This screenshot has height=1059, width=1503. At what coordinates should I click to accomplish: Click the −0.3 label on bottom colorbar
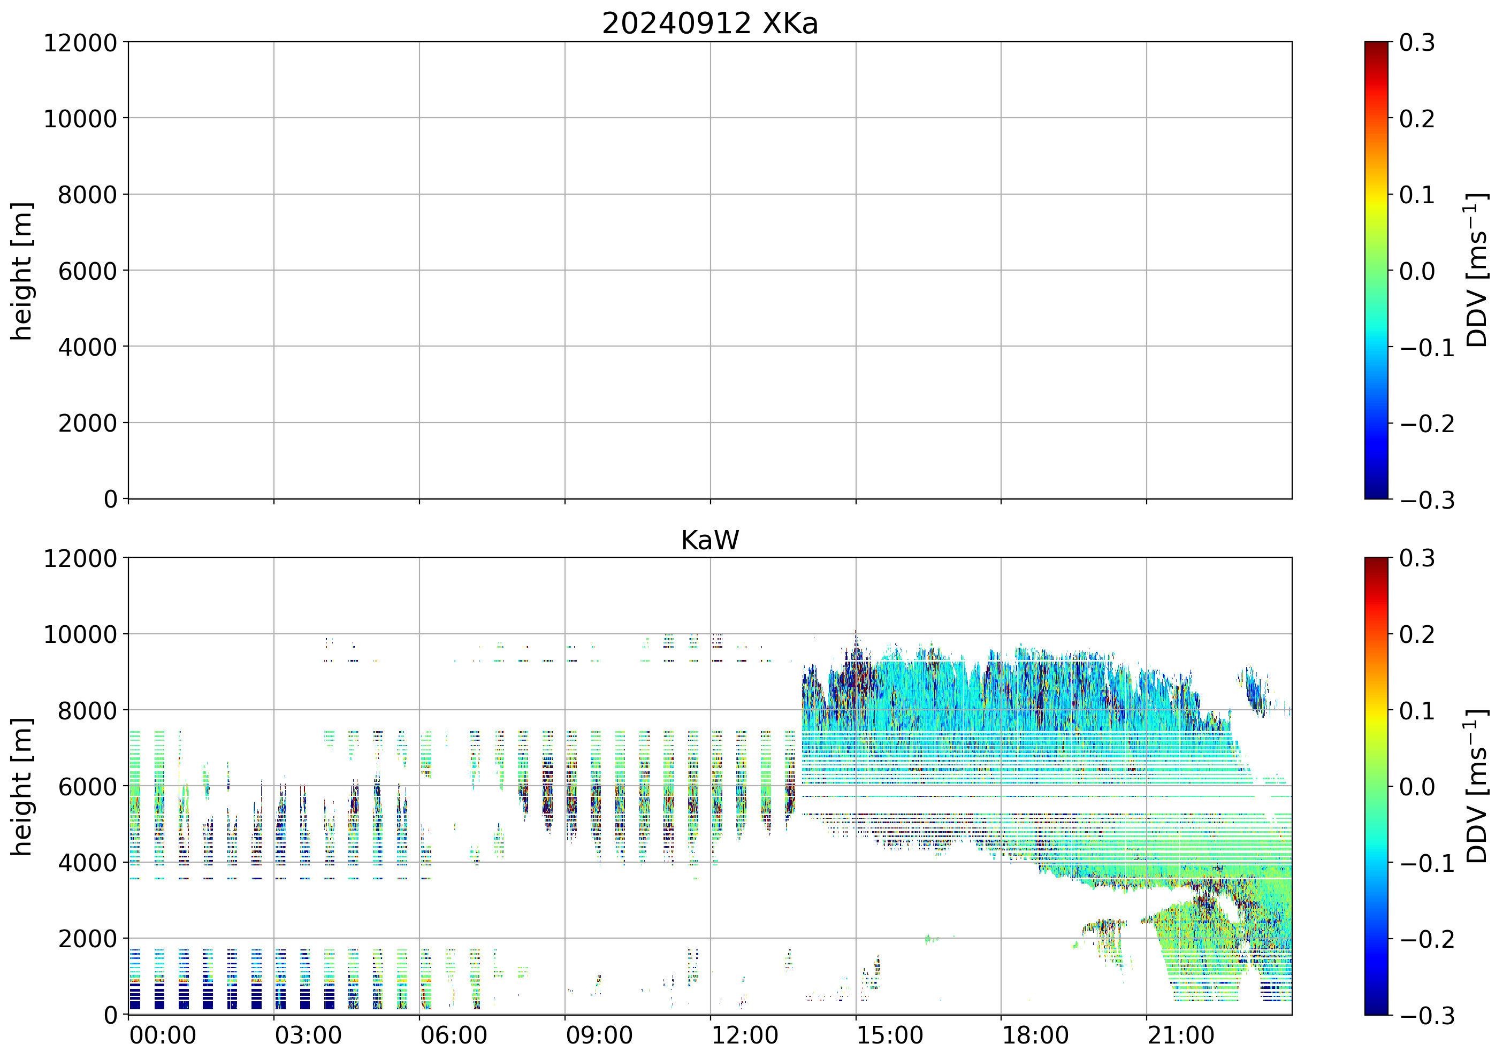pyautogui.click(x=1427, y=1016)
